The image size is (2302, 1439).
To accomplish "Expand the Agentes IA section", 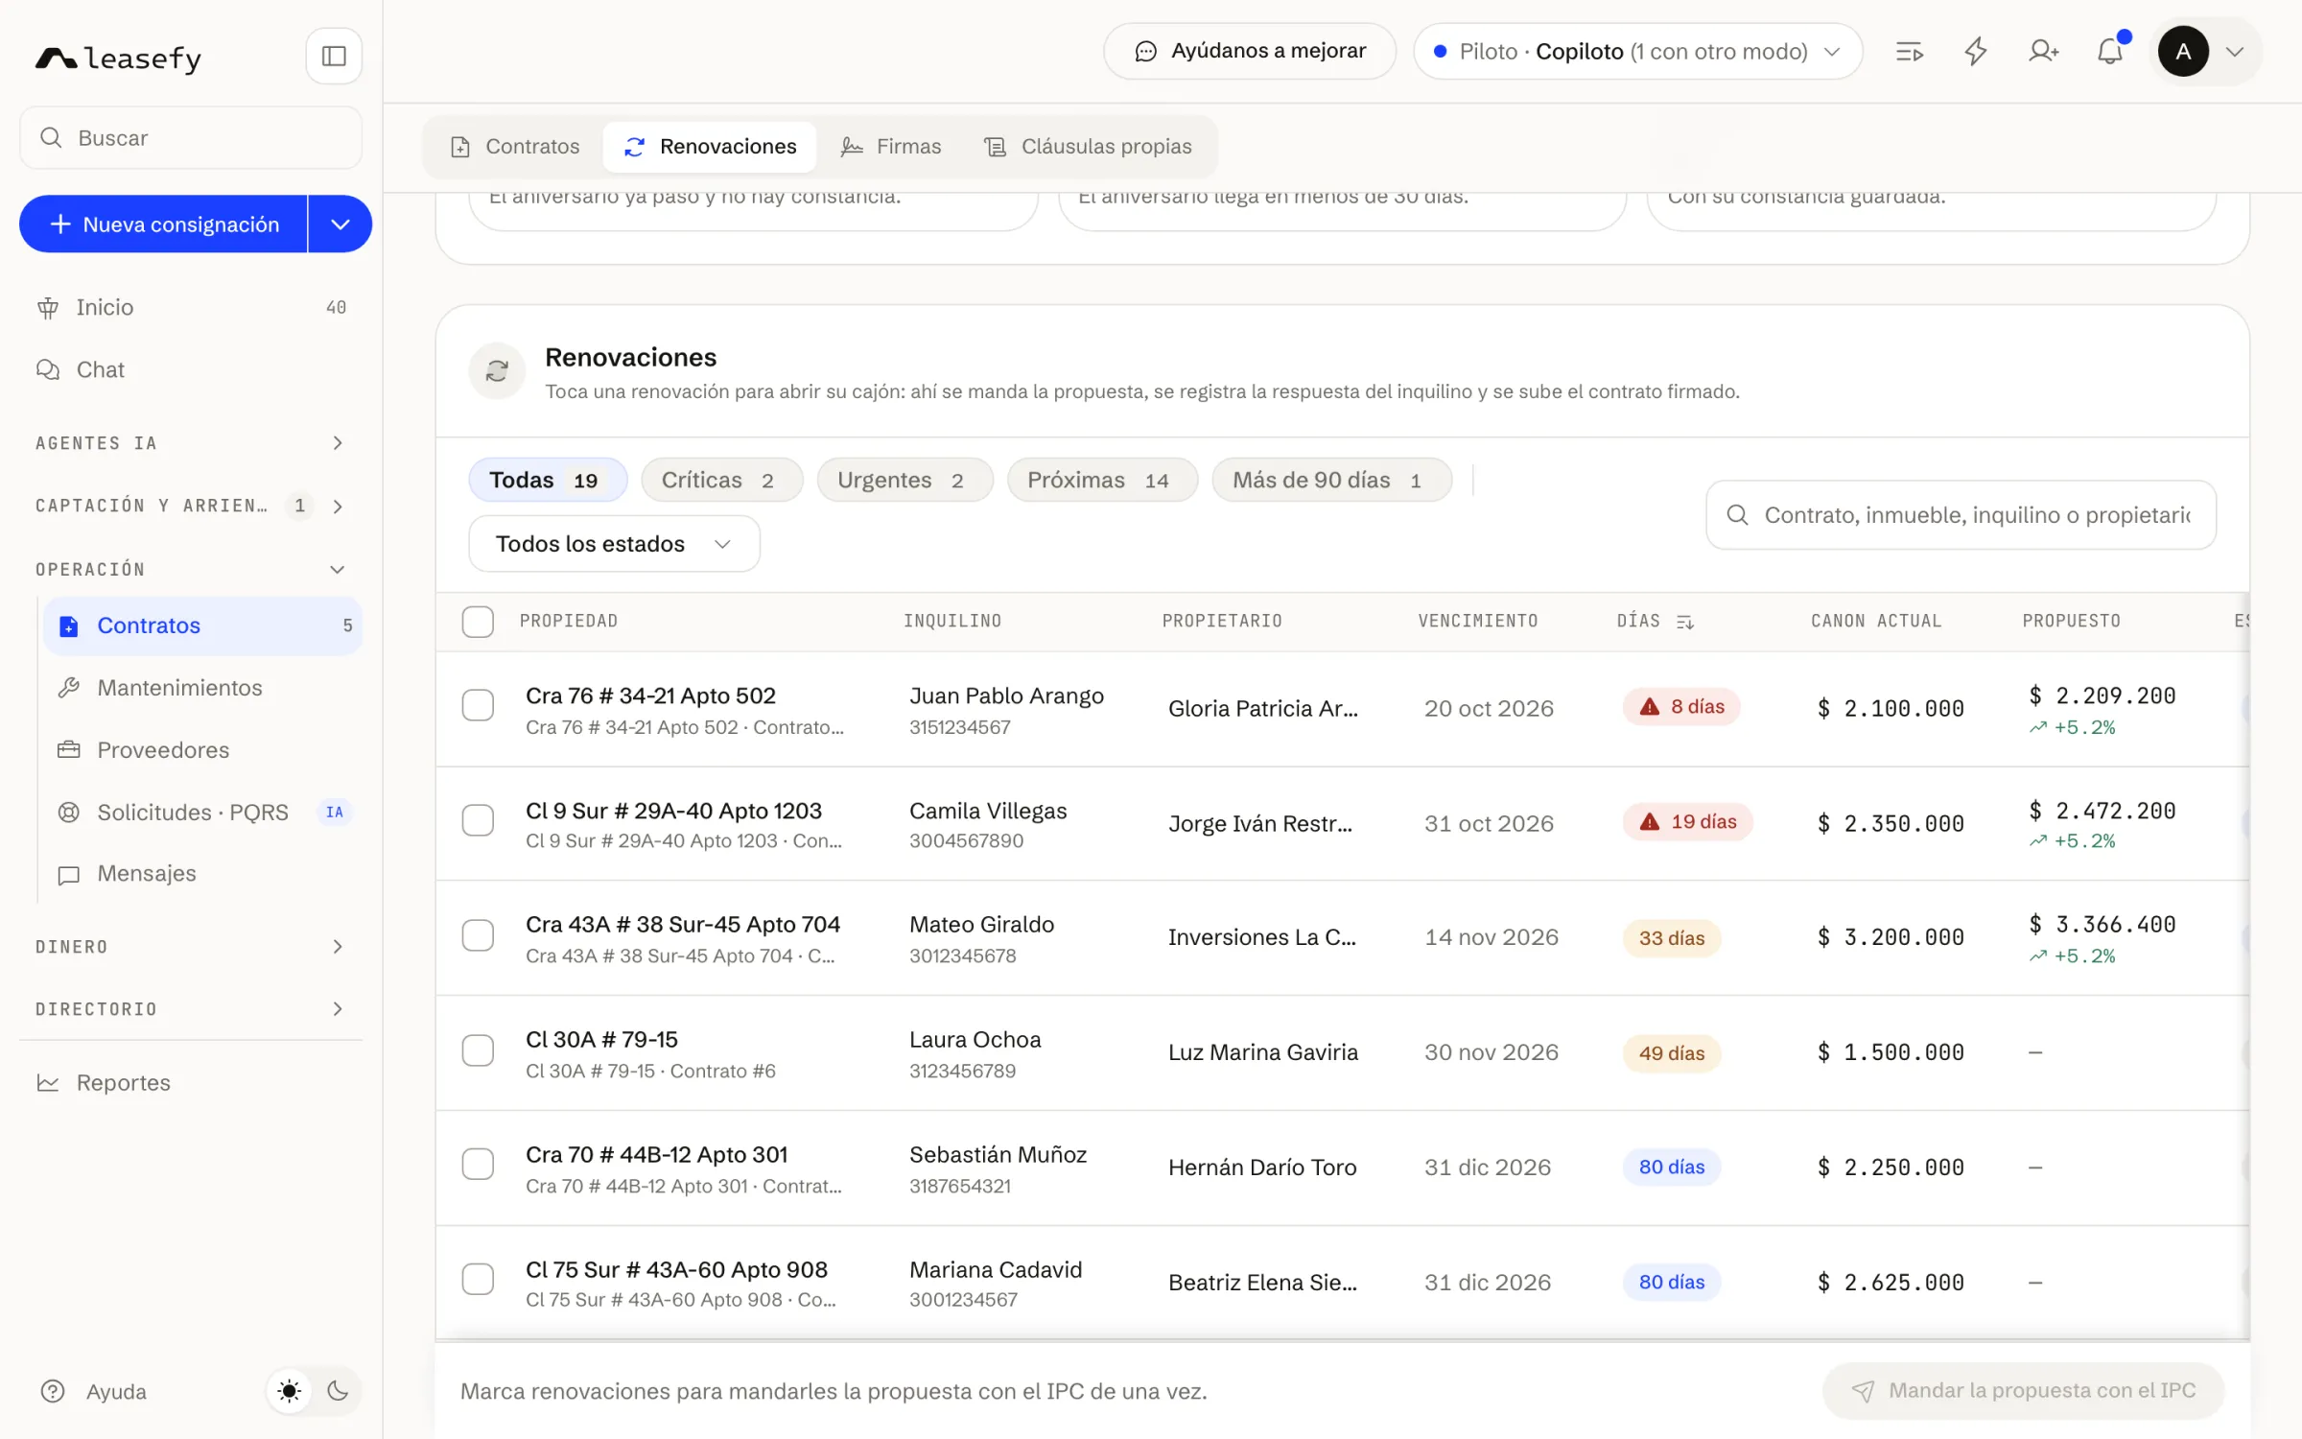I will pyautogui.click(x=191, y=443).
